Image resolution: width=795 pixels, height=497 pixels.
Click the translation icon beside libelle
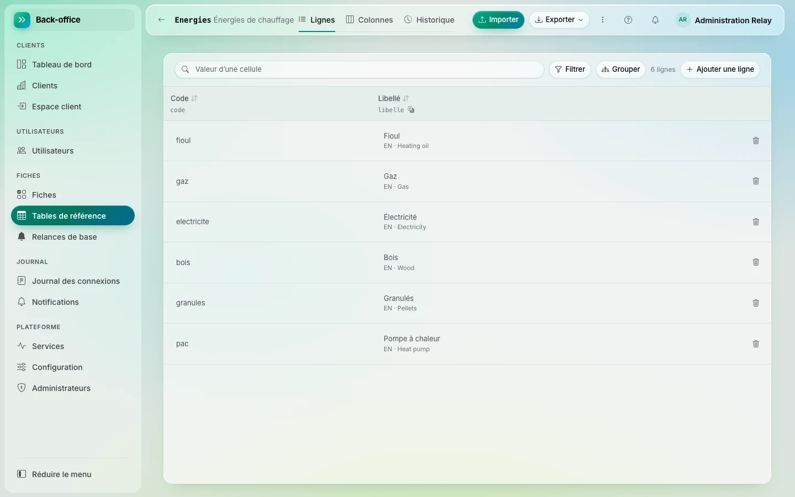tap(411, 110)
